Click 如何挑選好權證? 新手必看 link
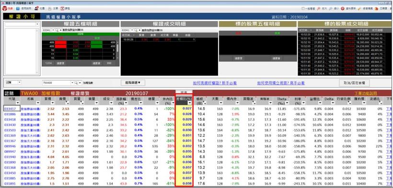This screenshot has width=393, height=188. pyautogui.click(x=215, y=83)
